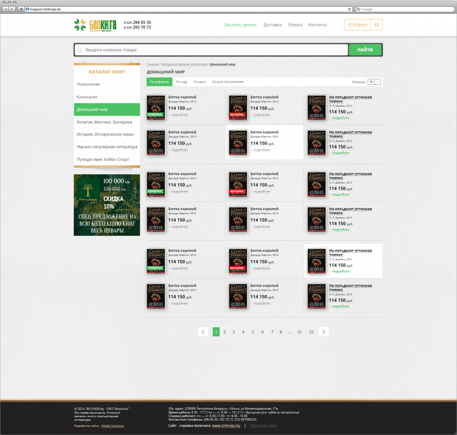457x435 pixels.
Task: Open first 'На пятьдесят оттенков темнее' title link
Action: [x=350, y=99]
